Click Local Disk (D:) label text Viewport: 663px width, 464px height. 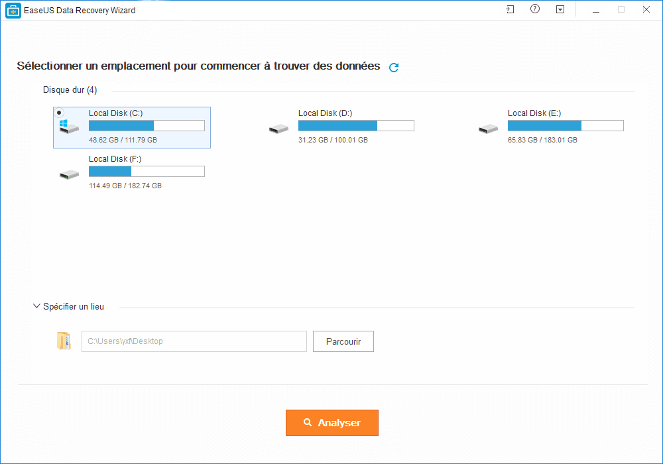click(x=325, y=113)
